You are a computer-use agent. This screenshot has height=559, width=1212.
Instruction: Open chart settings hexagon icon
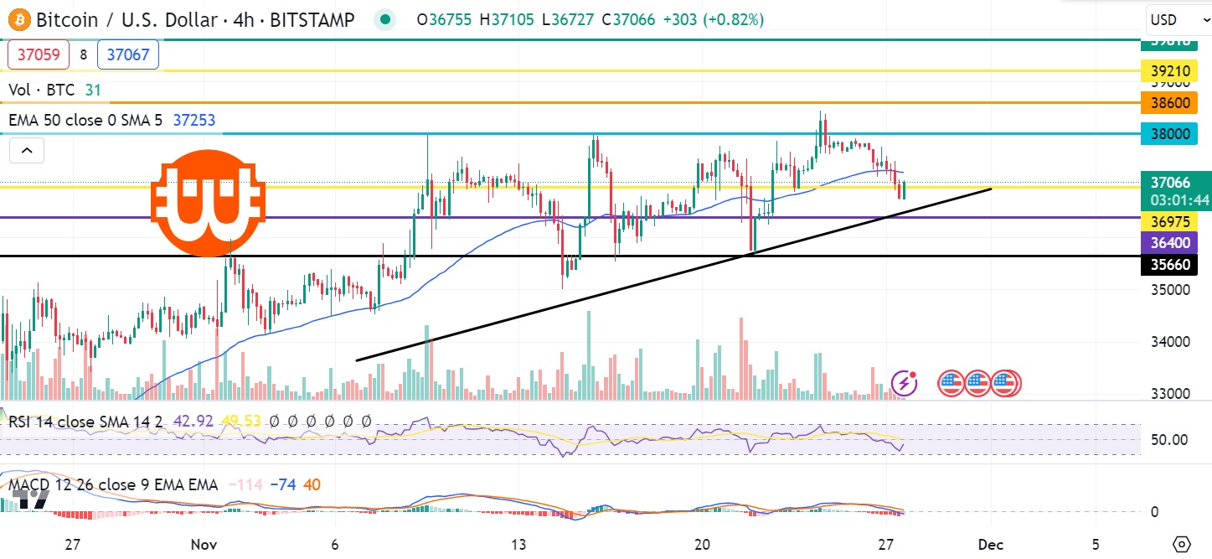tap(1181, 543)
